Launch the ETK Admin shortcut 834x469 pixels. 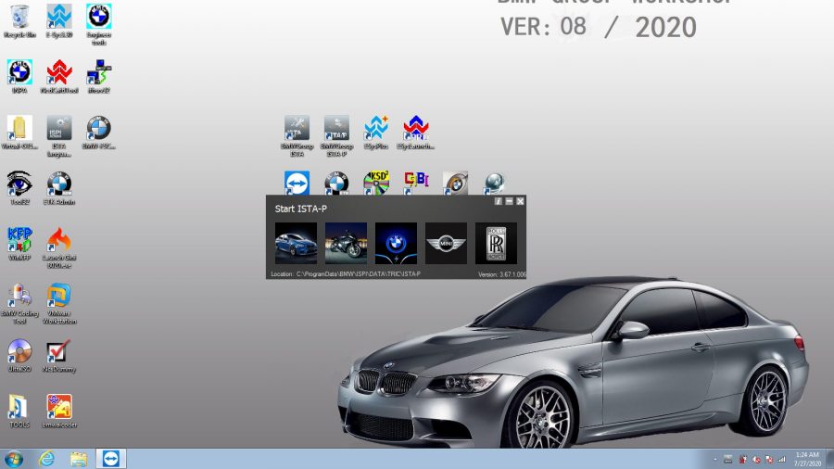[x=59, y=188]
